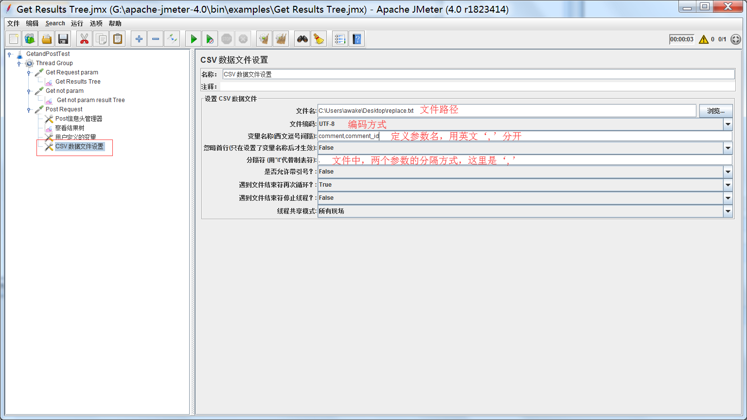
Task: Open the templates toolbar icon
Action: pyautogui.click(x=30, y=39)
